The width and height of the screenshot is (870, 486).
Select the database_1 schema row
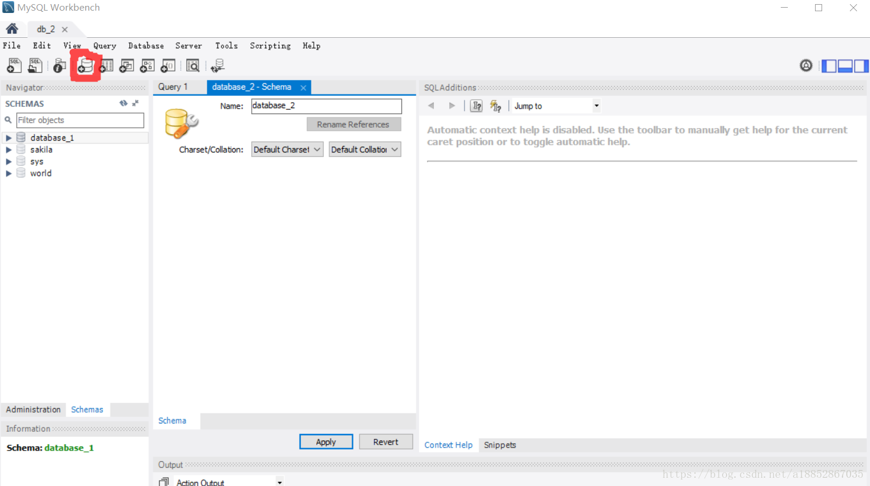click(74, 138)
